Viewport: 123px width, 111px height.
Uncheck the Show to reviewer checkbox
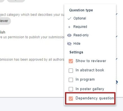point(71,61)
